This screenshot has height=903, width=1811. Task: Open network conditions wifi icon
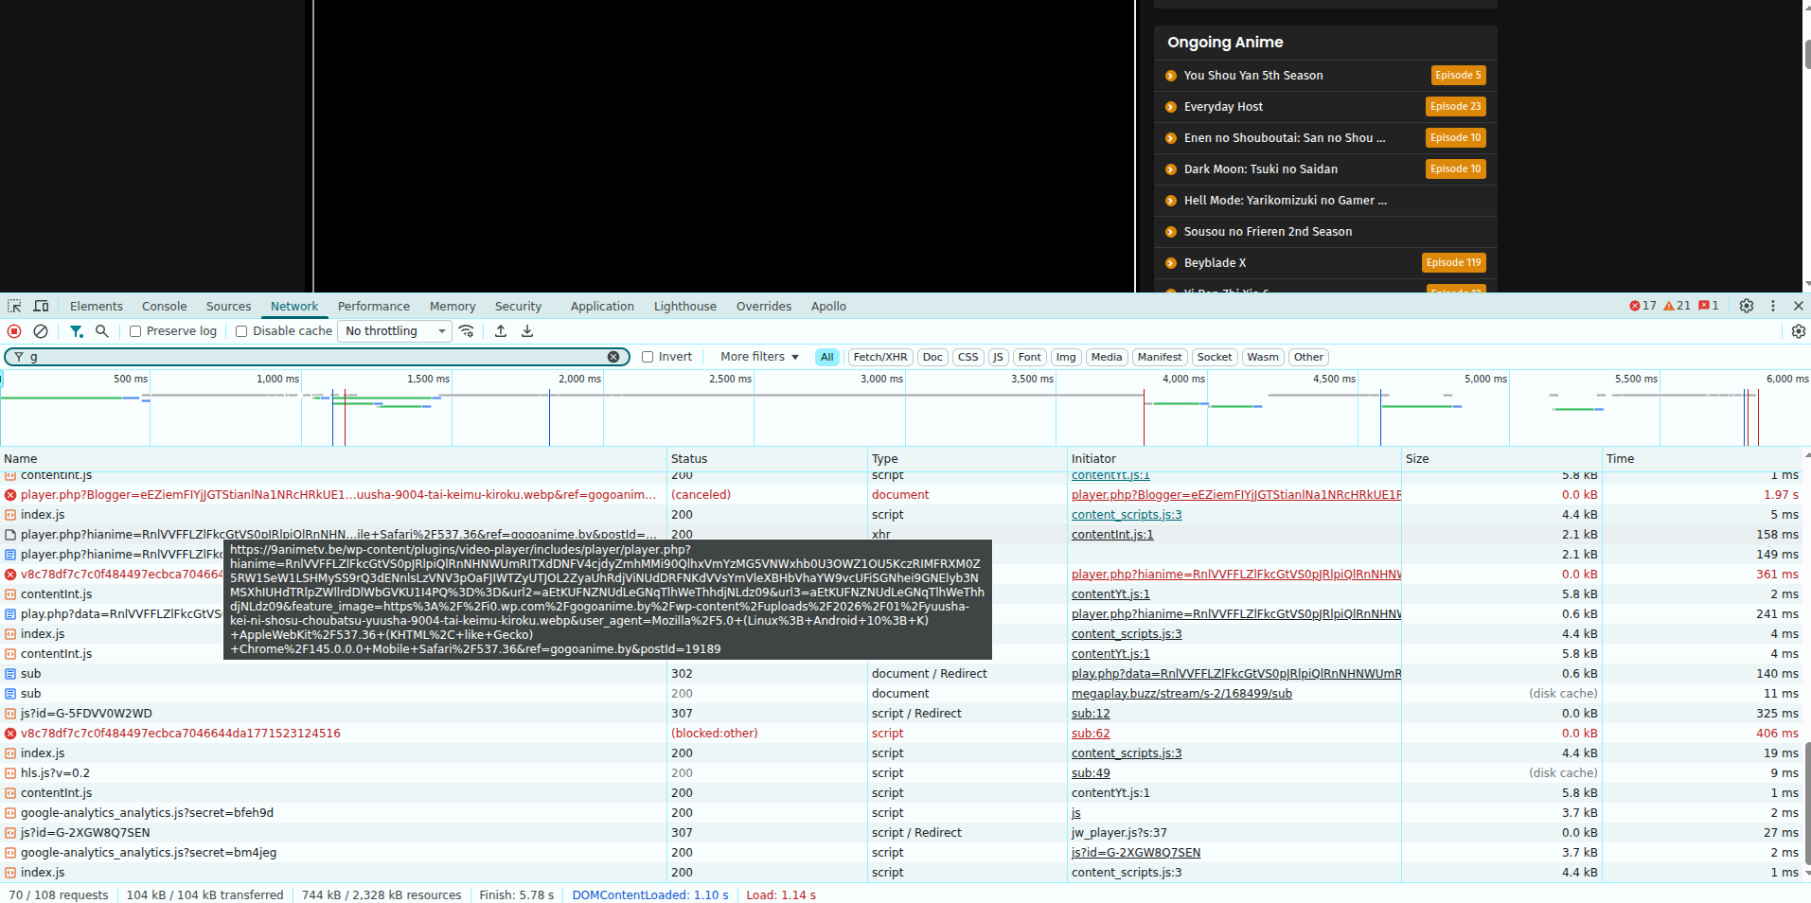[x=467, y=331]
